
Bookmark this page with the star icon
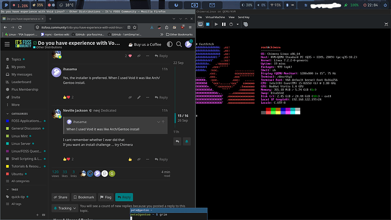click(135, 27)
